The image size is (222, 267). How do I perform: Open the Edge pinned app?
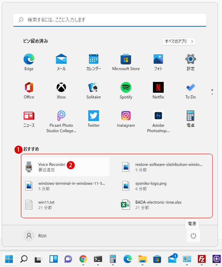pyautogui.click(x=29, y=62)
